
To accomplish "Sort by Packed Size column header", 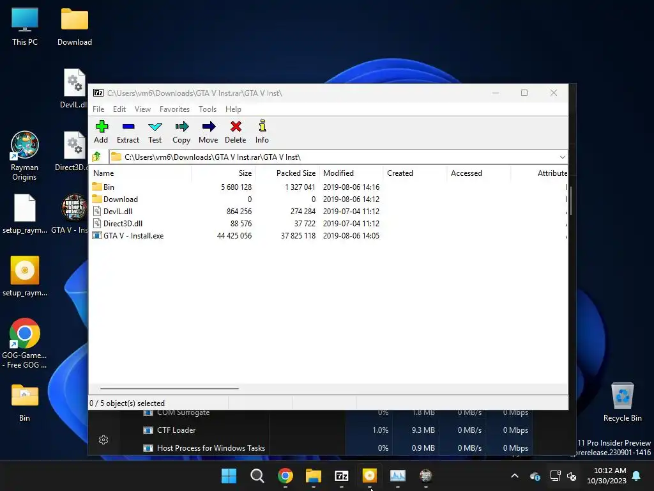I will [x=287, y=173].
